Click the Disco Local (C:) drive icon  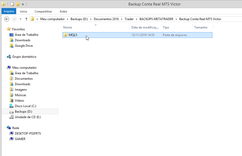tap(11, 106)
